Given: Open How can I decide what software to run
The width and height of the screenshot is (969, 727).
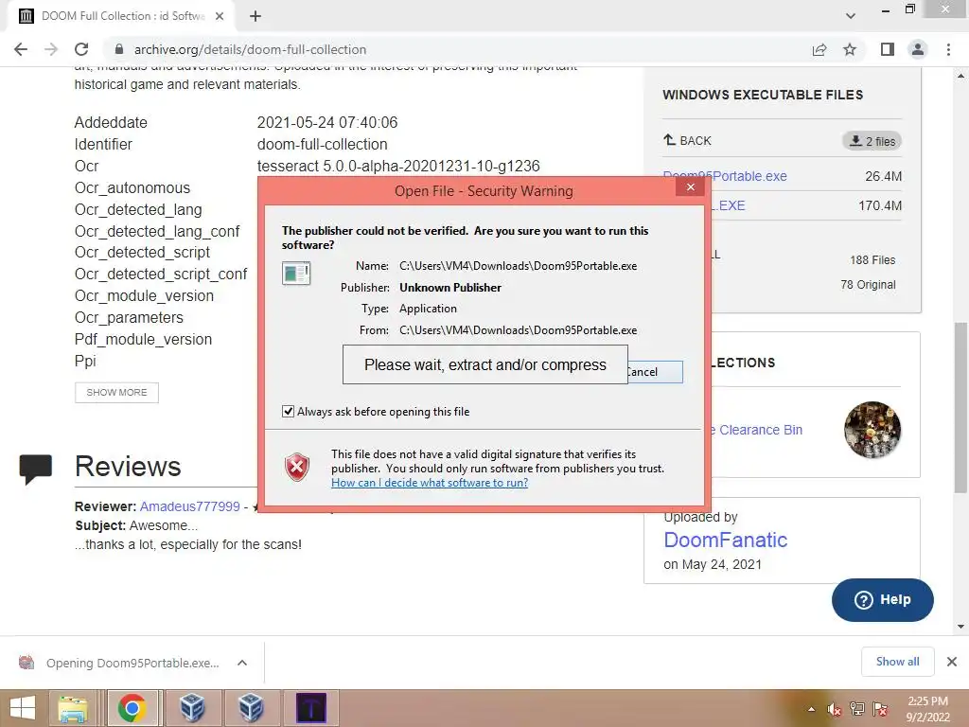Looking at the screenshot, I should [430, 483].
